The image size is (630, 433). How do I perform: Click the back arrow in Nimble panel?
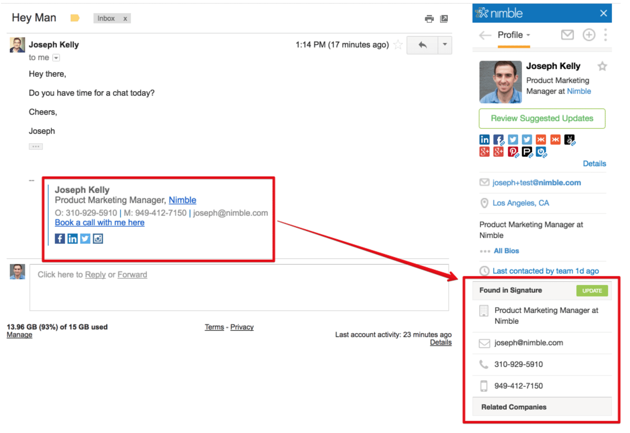tap(485, 35)
